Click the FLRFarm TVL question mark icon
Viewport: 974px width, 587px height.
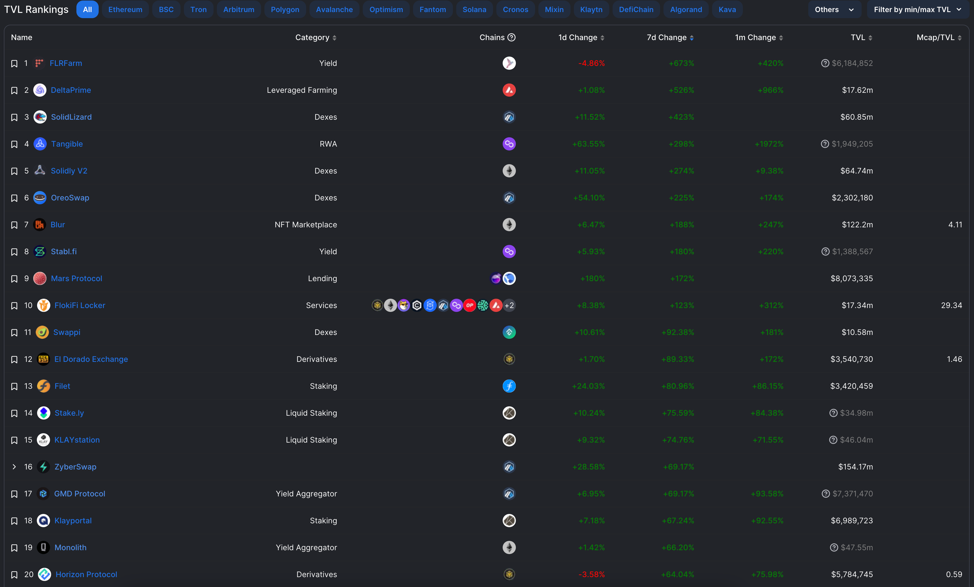pos(825,63)
